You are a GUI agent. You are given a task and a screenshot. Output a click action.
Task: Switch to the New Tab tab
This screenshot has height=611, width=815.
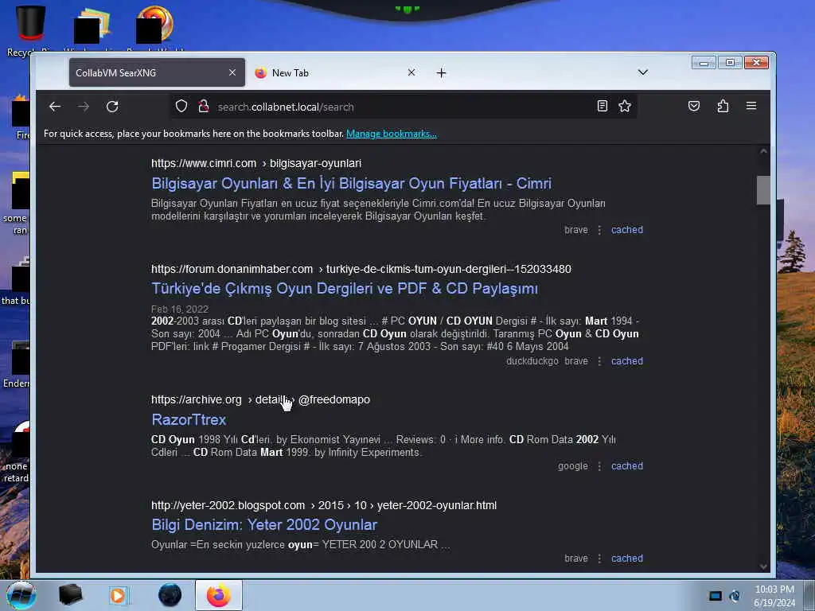click(335, 72)
